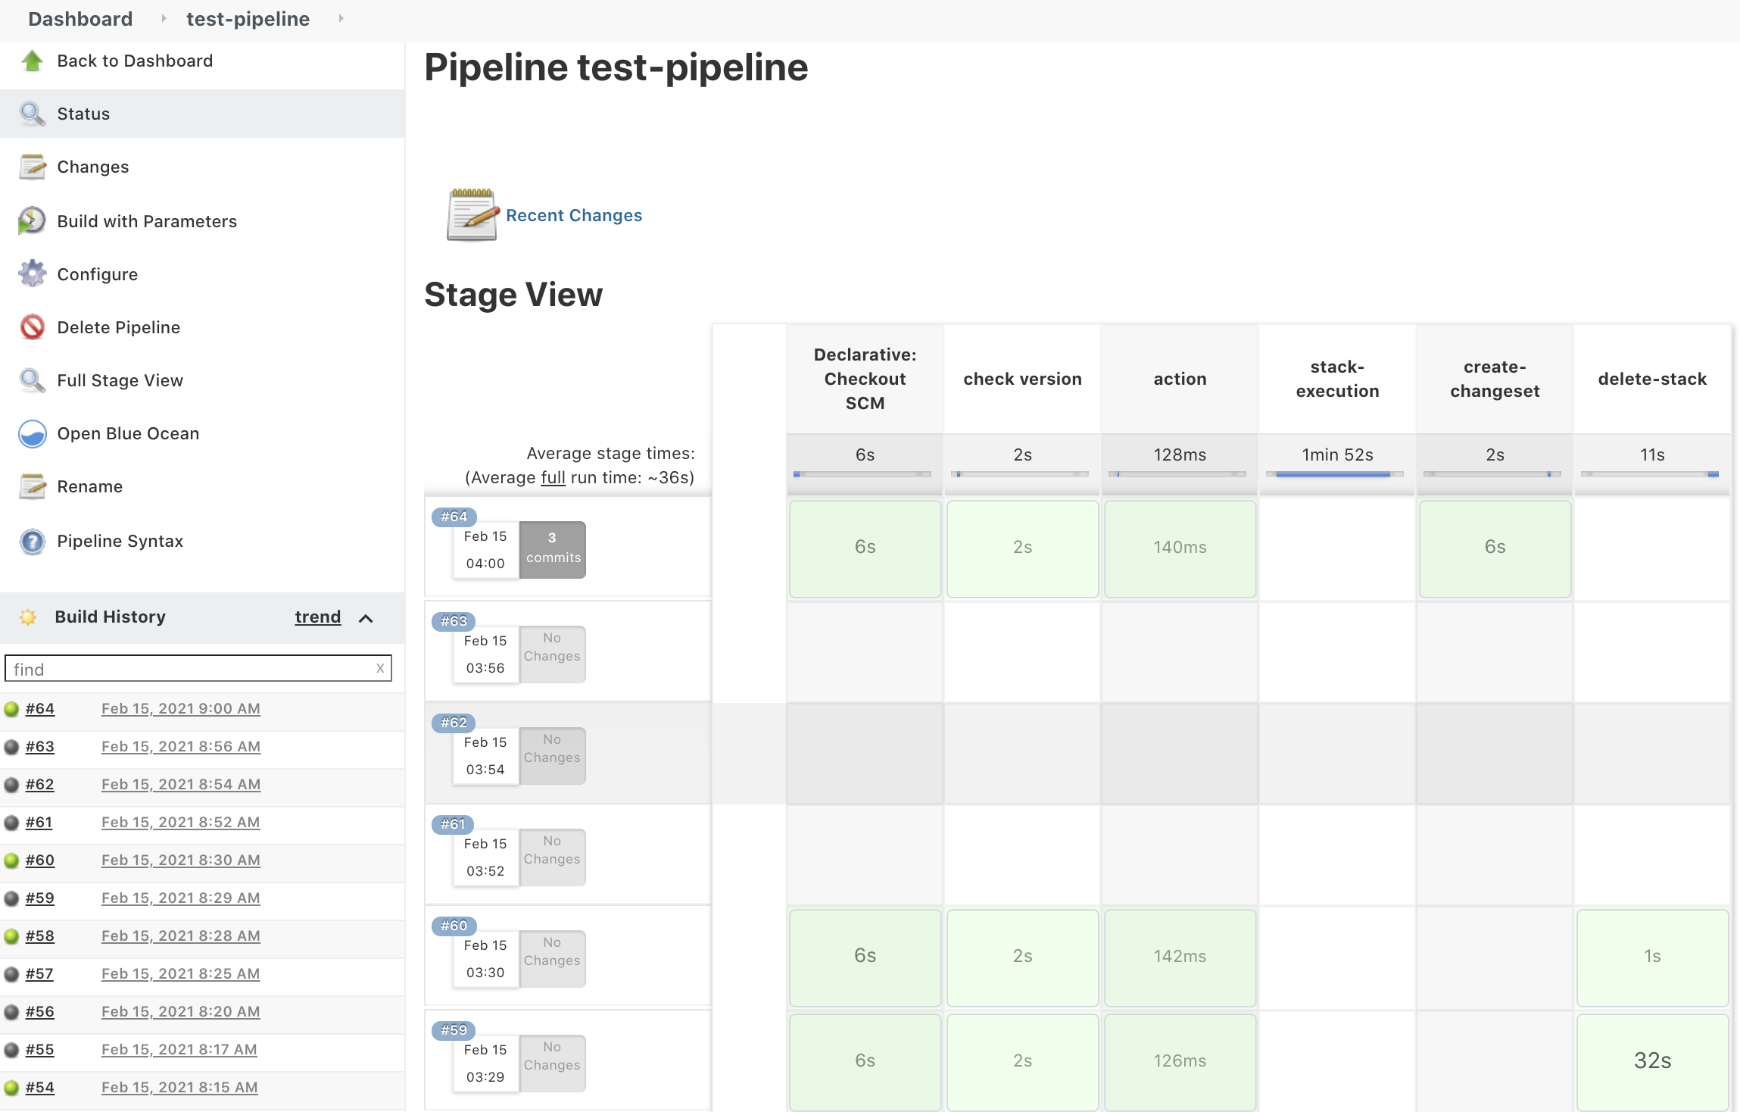
Task: Navigate to Dashboard via breadcrumb
Action: tap(80, 18)
